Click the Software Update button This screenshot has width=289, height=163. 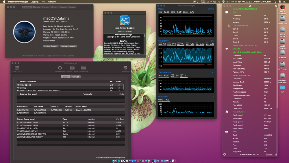pyautogui.click(x=68, y=46)
